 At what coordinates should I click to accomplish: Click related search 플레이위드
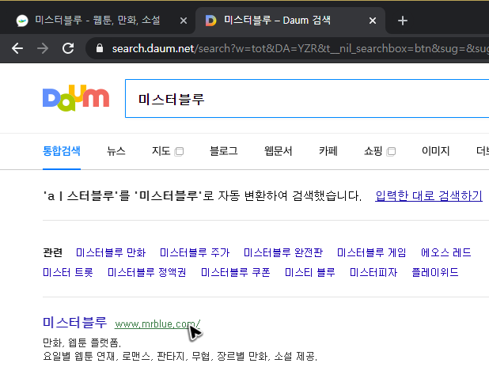tap(435, 273)
